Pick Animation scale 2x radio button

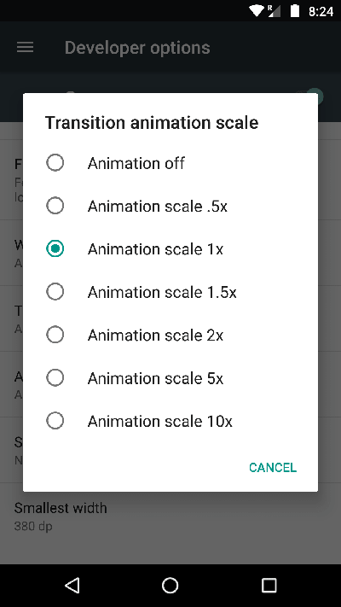pyautogui.click(x=170, y=335)
